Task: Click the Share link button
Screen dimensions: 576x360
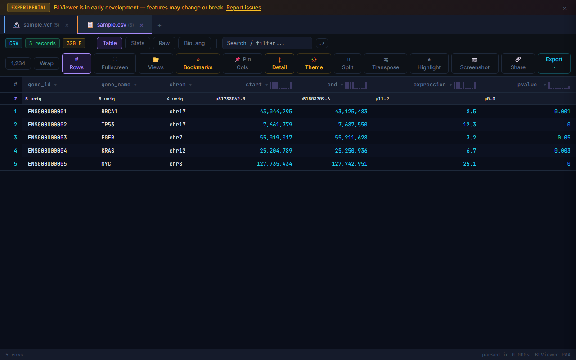Action: click(518, 63)
